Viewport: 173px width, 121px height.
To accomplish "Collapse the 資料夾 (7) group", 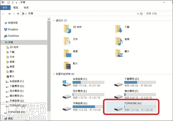I will 54,20.
